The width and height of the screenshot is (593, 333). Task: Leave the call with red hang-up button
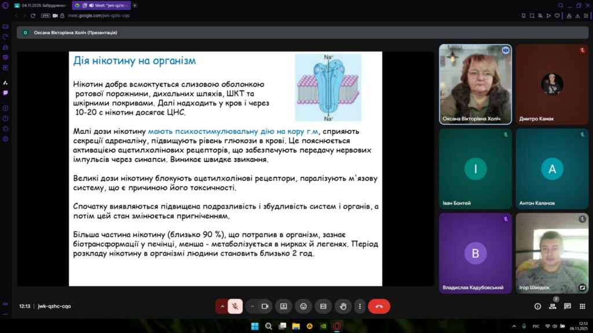click(x=379, y=306)
